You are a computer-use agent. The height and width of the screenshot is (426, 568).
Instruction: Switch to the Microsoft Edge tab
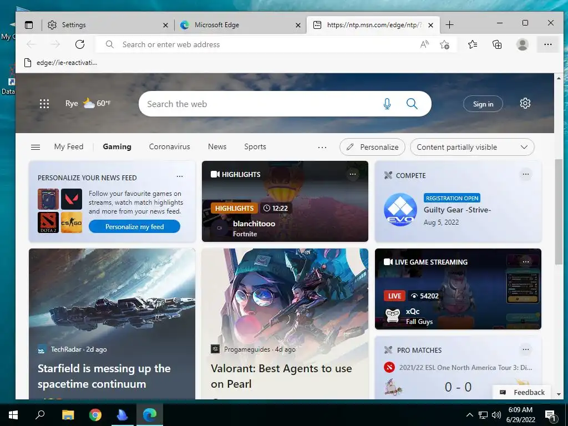click(x=241, y=25)
